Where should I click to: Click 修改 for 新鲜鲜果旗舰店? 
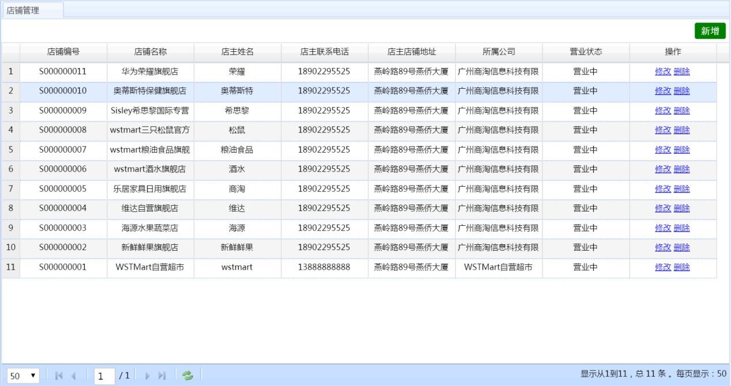click(663, 248)
